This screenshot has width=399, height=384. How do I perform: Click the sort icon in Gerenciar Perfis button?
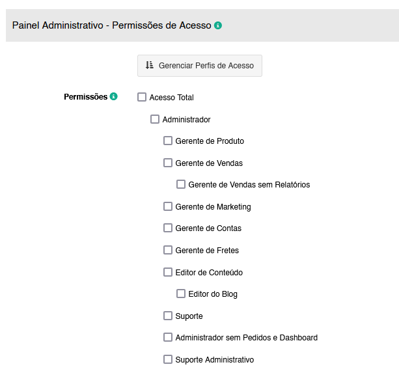coord(150,65)
